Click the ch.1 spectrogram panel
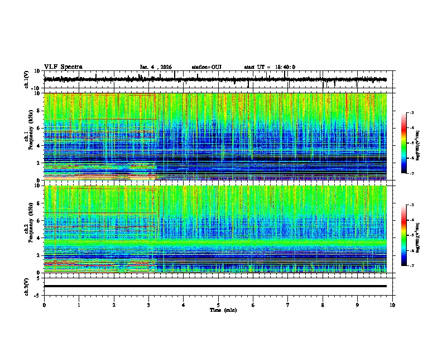Screen dimensions: 442x342 (215, 136)
